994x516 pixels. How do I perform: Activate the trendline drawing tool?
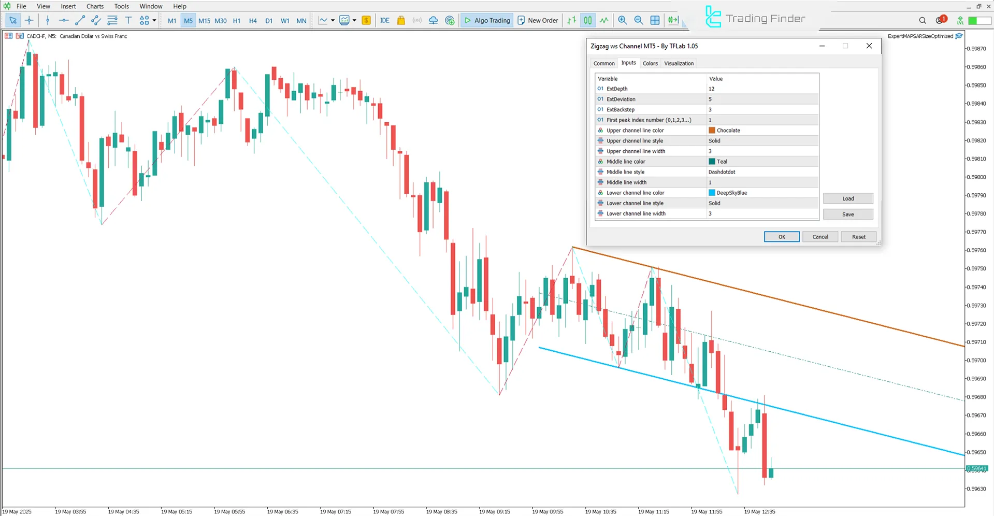(80, 20)
